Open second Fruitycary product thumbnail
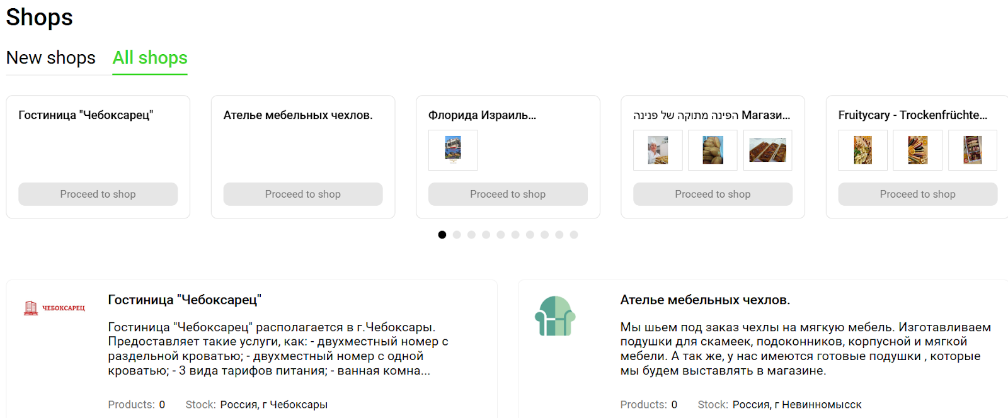1008x418 pixels. pyautogui.click(x=917, y=150)
